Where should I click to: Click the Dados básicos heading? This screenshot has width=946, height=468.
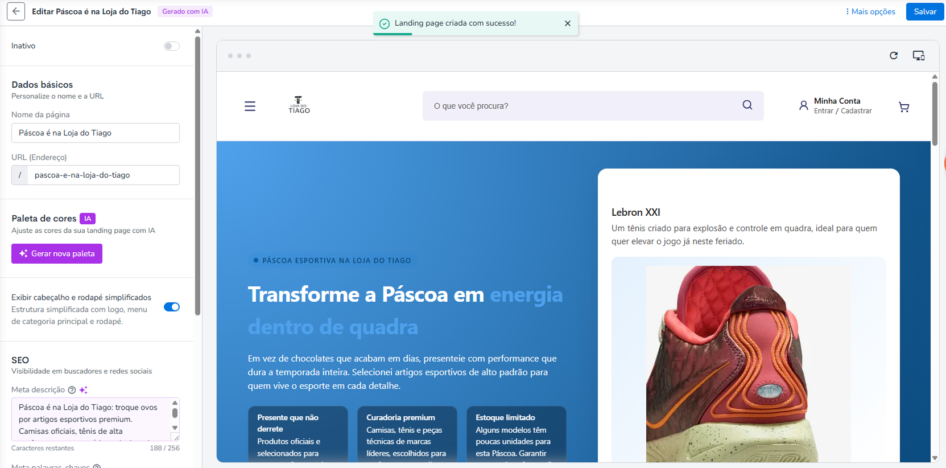point(42,84)
